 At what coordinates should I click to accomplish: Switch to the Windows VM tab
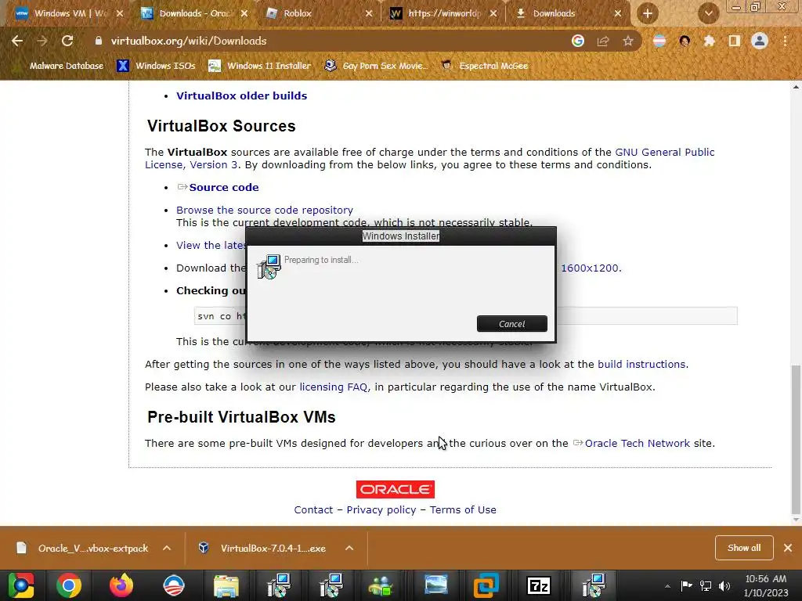point(70,13)
